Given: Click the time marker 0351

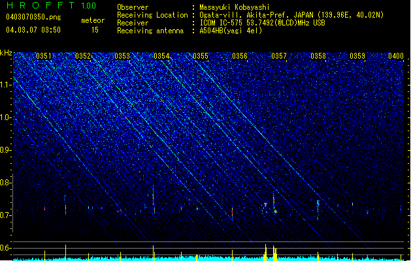Looking at the screenshot, I should click(44, 56).
